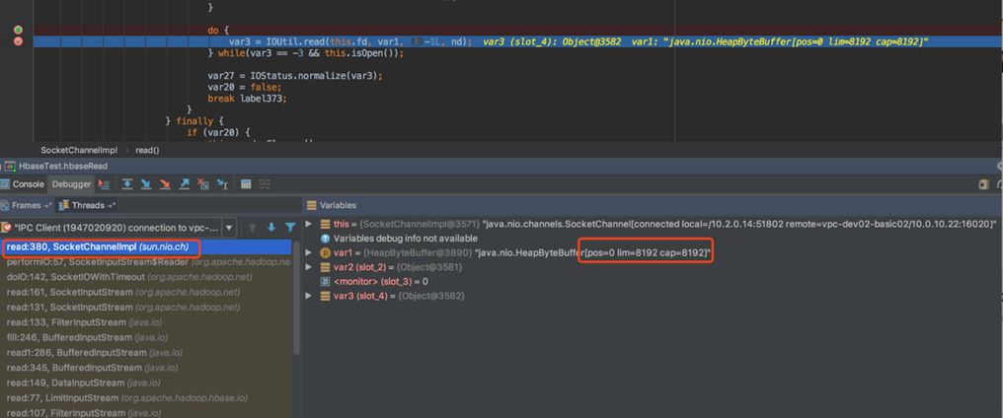Click the frames filter funnel icon
The width and height of the screenshot is (1003, 418).
click(x=290, y=227)
